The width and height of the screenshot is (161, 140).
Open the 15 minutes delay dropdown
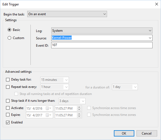coord(54,80)
